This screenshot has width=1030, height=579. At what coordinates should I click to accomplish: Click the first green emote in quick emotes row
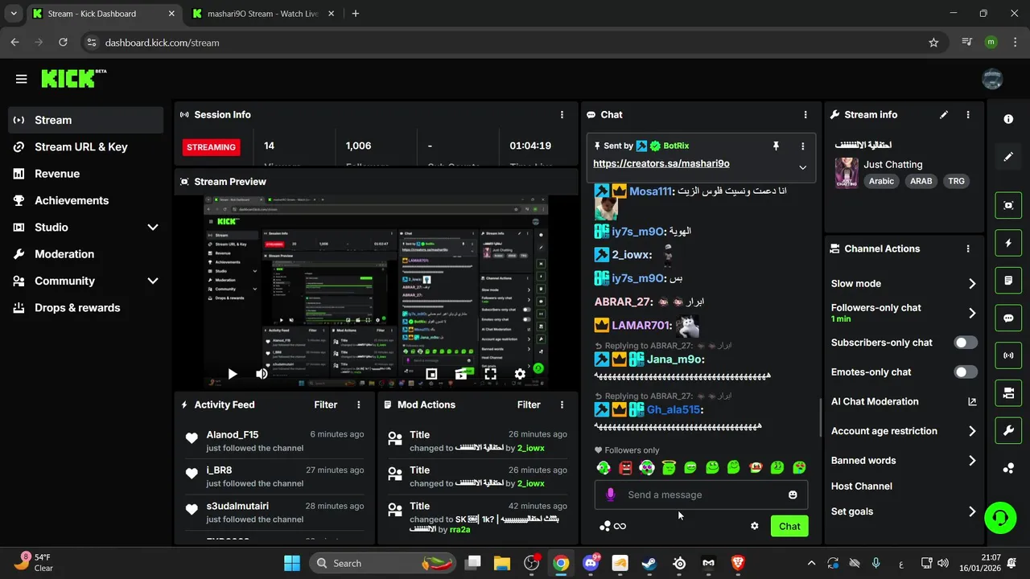click(x=604, y=467)
